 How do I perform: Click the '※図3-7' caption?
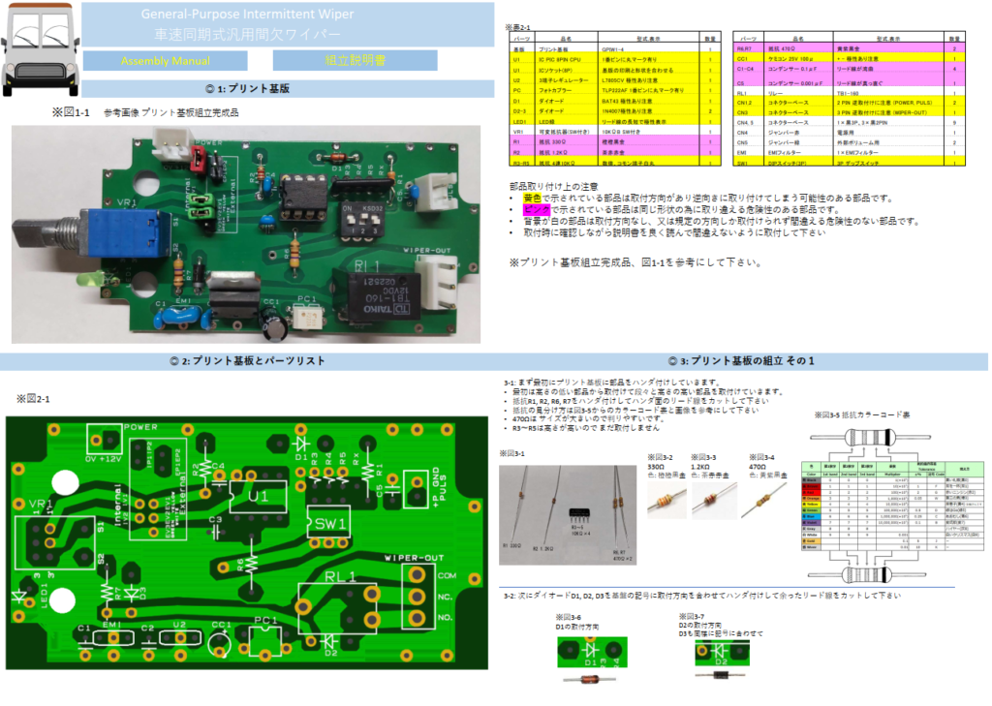click(692, 616)
